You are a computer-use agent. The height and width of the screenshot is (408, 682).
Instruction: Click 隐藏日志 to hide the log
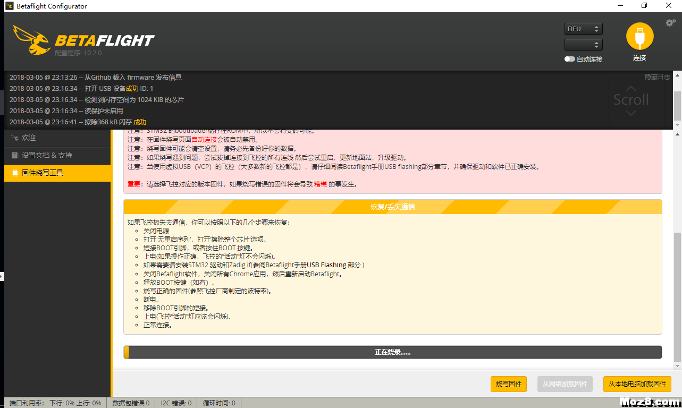[658, 77]
